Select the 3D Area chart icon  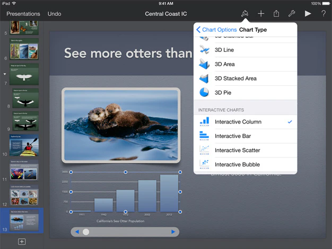coord(204,64)
